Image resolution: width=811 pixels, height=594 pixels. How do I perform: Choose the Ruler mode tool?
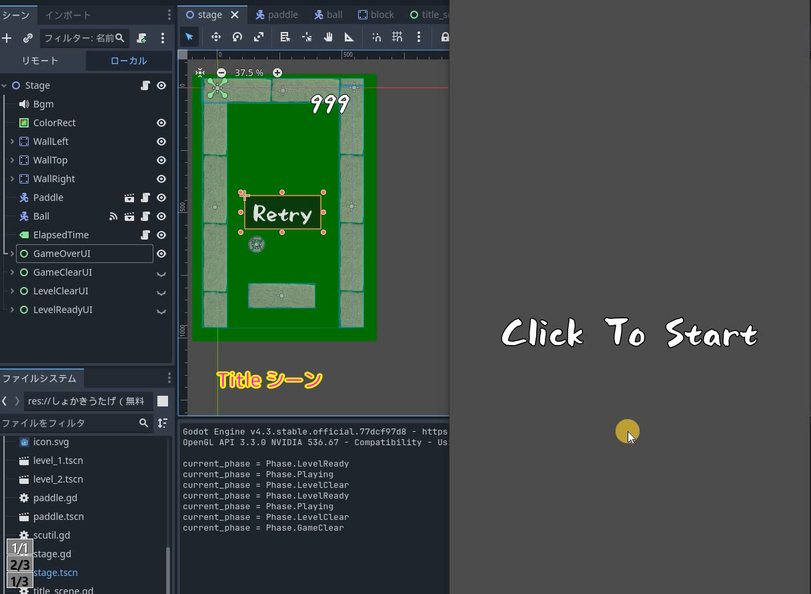[349, 37]
